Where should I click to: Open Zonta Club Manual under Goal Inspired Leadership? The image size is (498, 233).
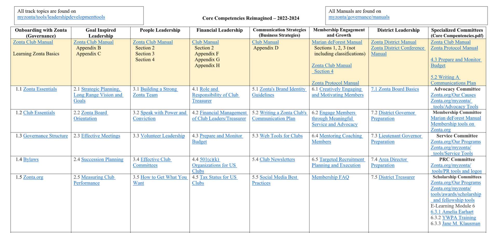pos(93,42)
